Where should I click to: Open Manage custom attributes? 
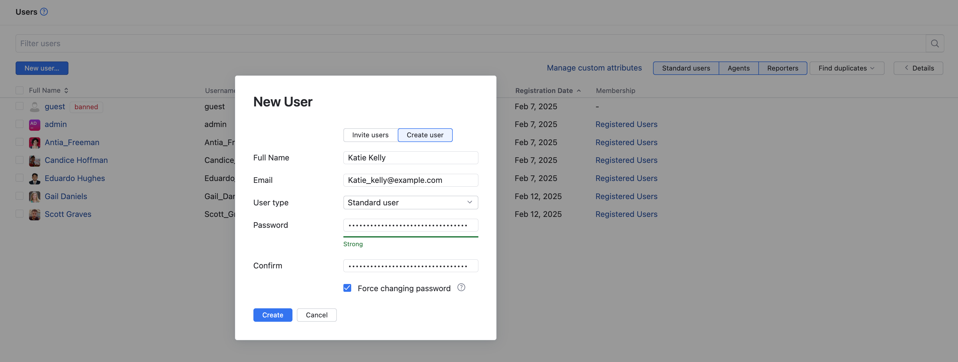tap(594, 68)
